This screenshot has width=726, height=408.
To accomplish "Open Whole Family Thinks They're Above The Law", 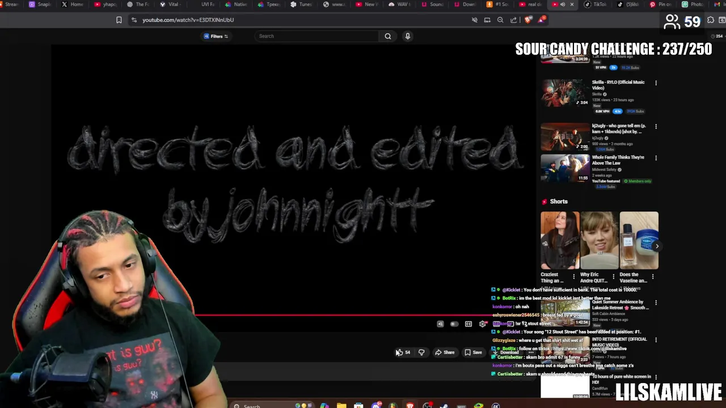I will (x=565, y=168).
